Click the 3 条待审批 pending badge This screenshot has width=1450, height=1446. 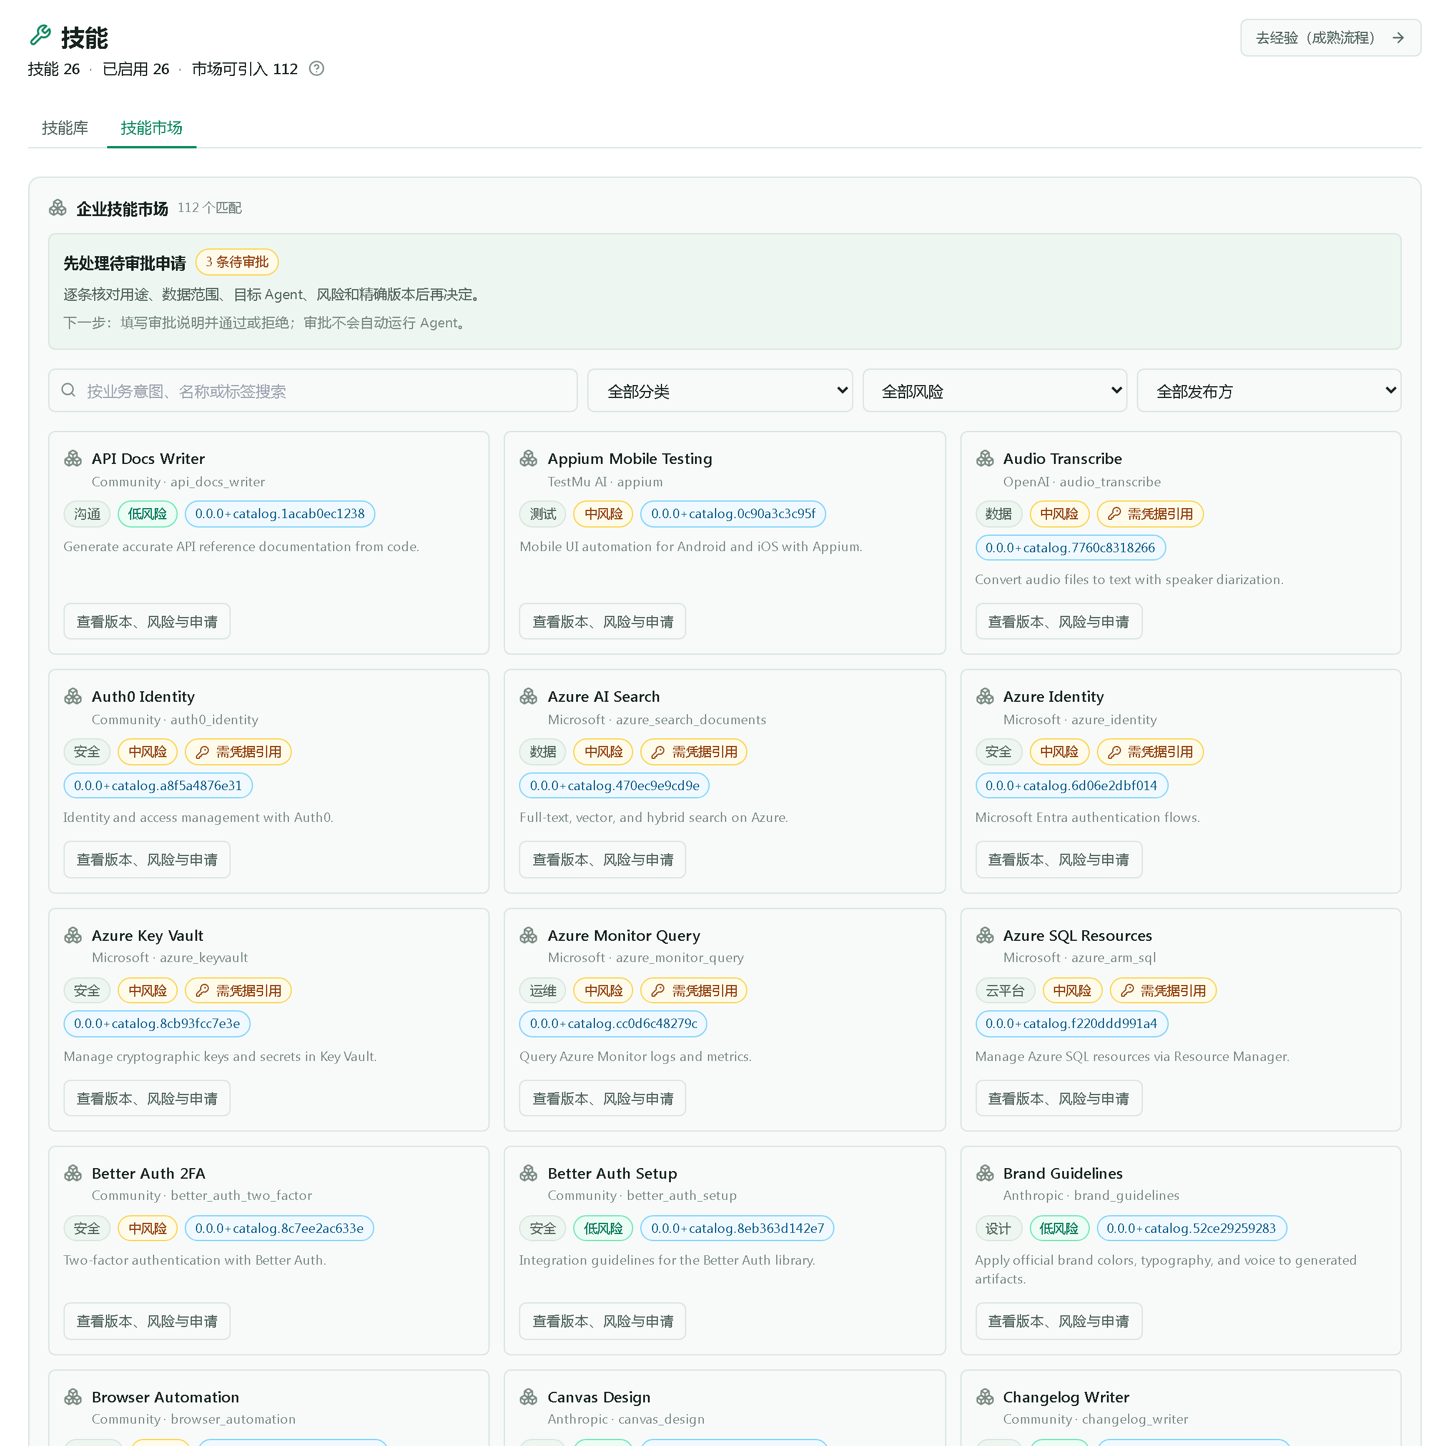tap(237, 262)
